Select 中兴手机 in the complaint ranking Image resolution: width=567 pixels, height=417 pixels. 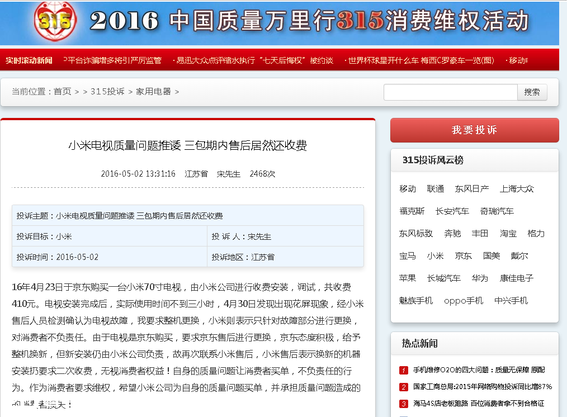511,301
